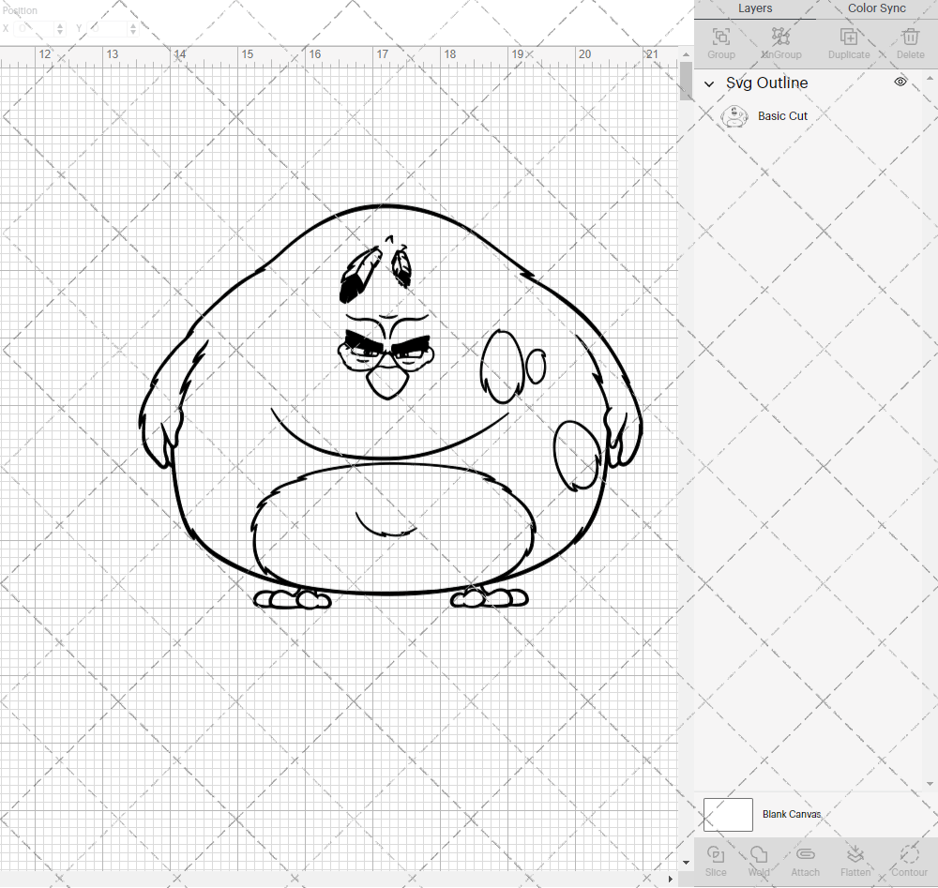The image size is (938, 888).
Task: Collapse the Svg Outline layer group
Action: pyautogui.click(x=709, y=83)
